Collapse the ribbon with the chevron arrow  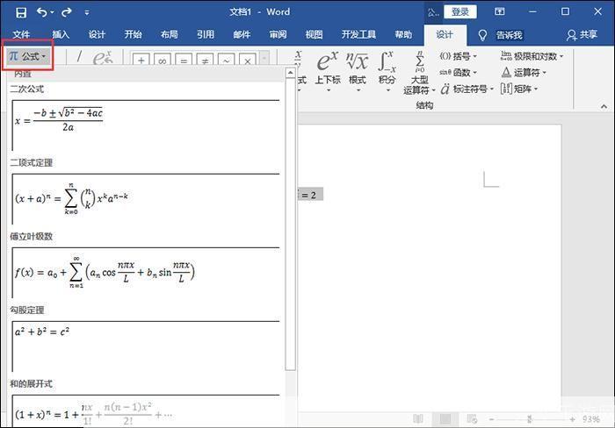tap(604, 106)
